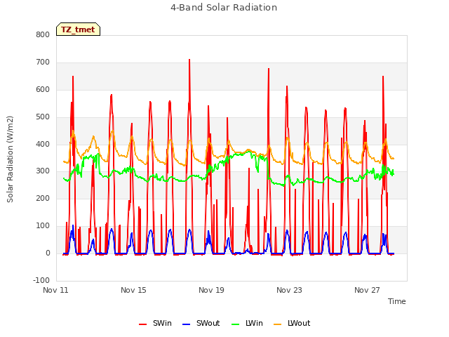449x337 pixels.
Task: Click the blue SWout legend swatch
Action: click(186, 324)
